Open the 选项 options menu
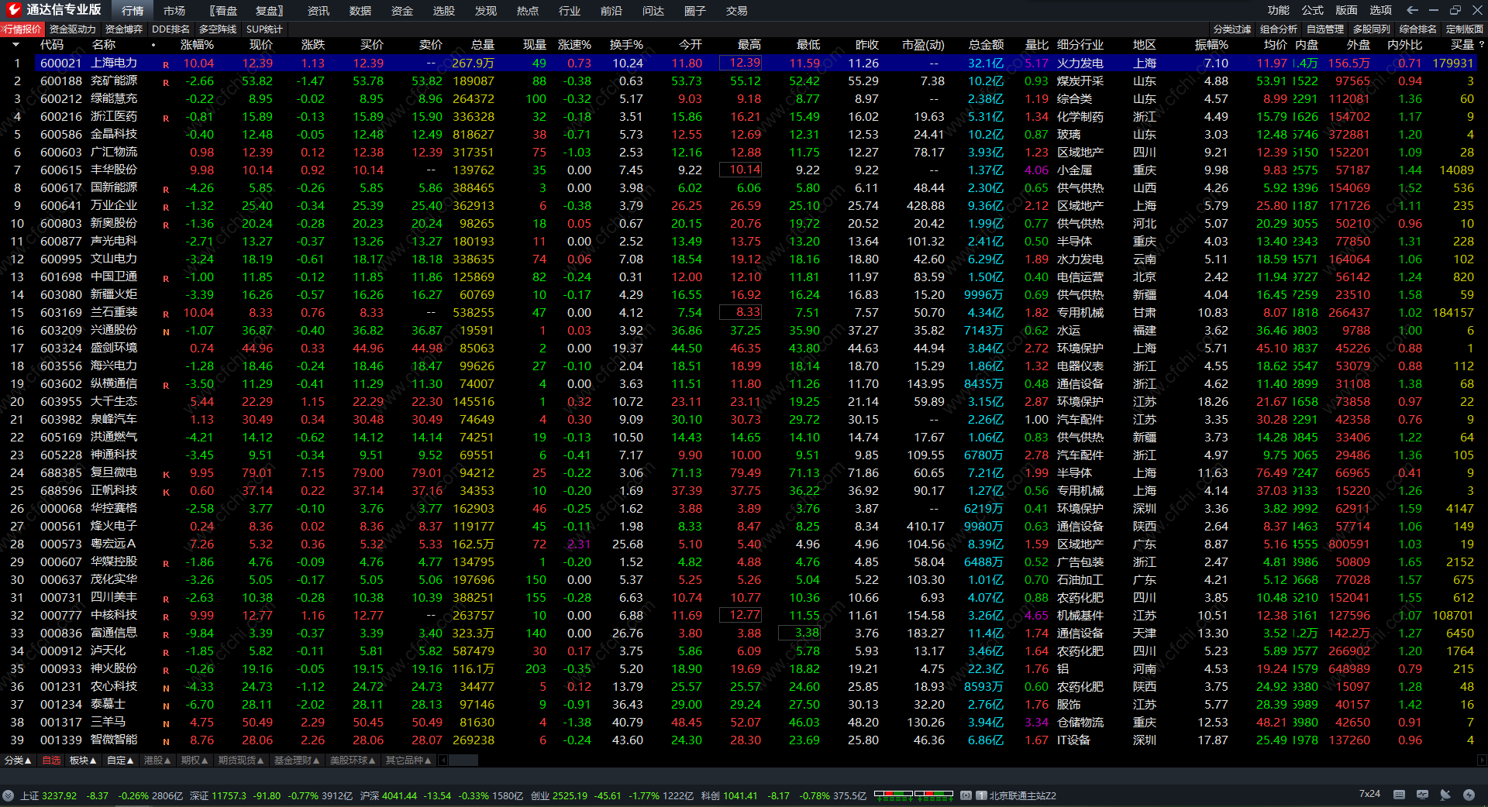 point(1381,10)
